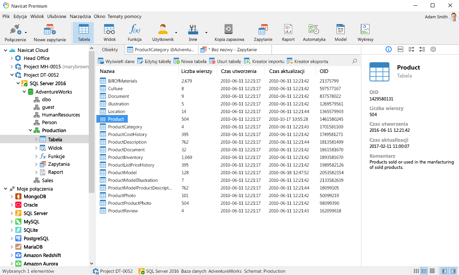The image size is (459, 275).
Task: Toggle the right information pane
Action: coord(453,271)
